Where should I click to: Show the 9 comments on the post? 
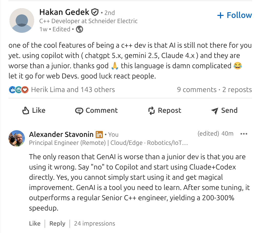coord(197,90)
